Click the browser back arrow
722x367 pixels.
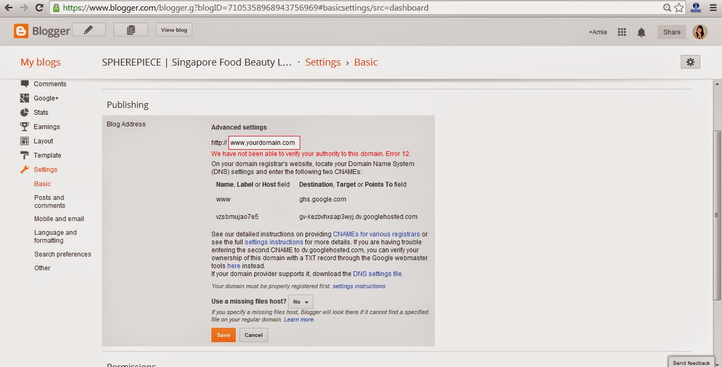[x=8, y=8]
